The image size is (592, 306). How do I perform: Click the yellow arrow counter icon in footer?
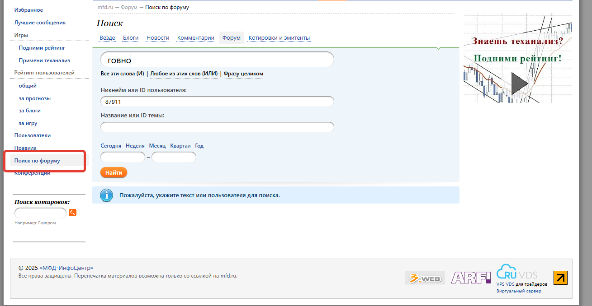click(x=560, y=278)
